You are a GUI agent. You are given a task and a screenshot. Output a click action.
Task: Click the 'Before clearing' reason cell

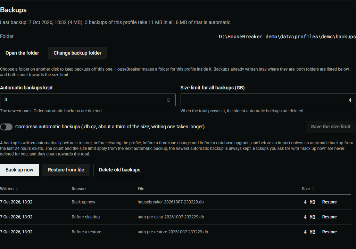(x=85, y=217)
